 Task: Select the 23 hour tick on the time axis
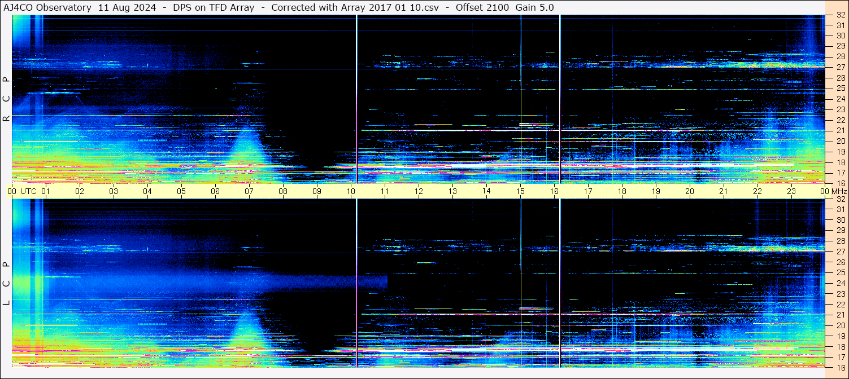791,191
